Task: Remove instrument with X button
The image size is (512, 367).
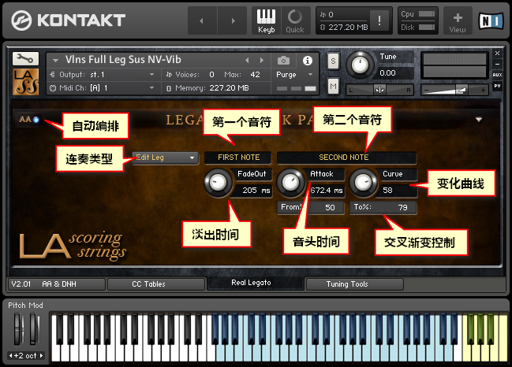Action: pos(497,53)
